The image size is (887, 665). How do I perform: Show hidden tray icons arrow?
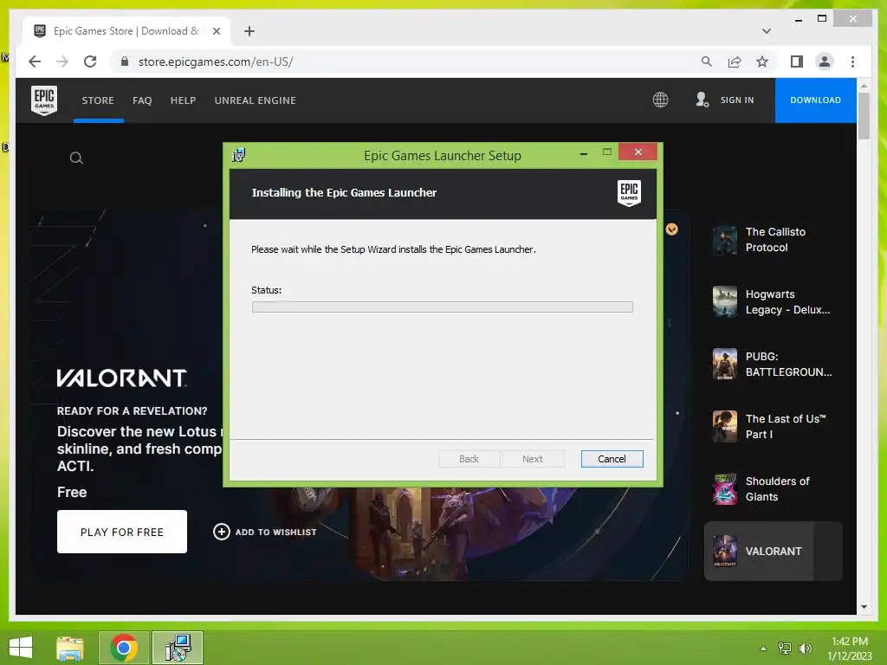click(x=763, y=649)
